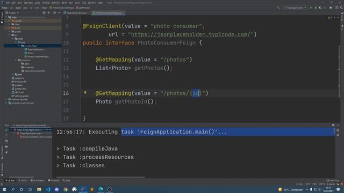Open File Explorer from the taskbar
344x193 pixels.
[39, 189]
